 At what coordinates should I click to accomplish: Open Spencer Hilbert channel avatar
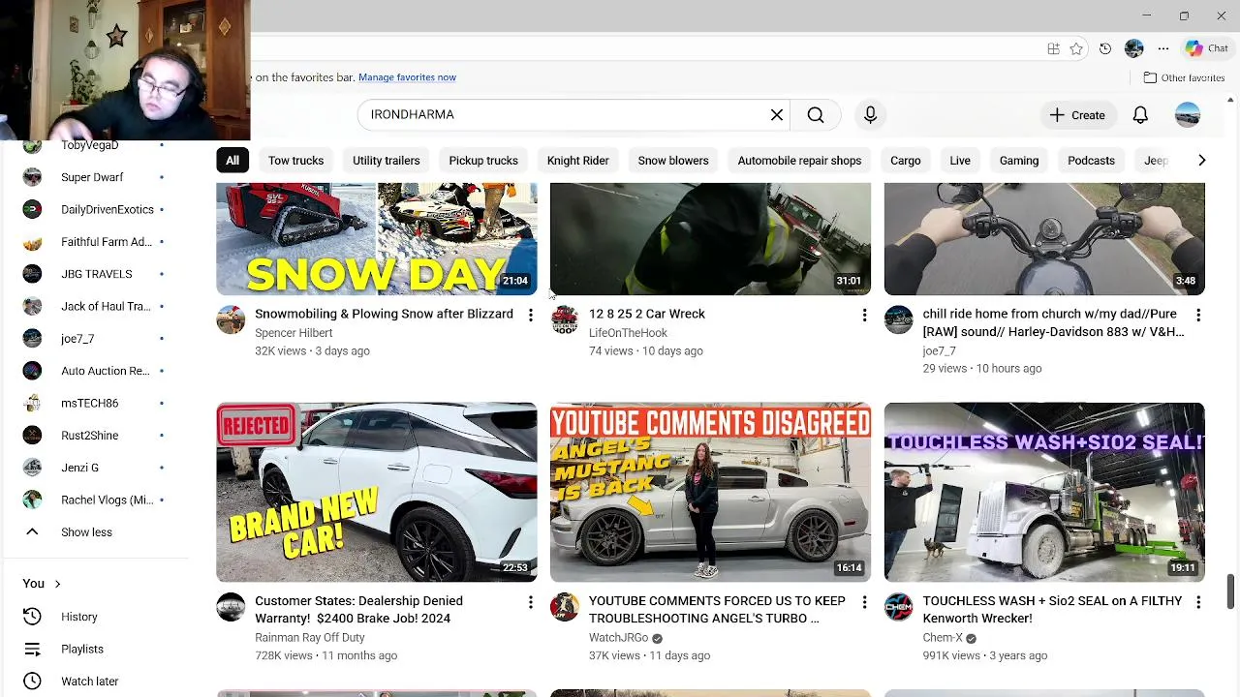[231, 319]
